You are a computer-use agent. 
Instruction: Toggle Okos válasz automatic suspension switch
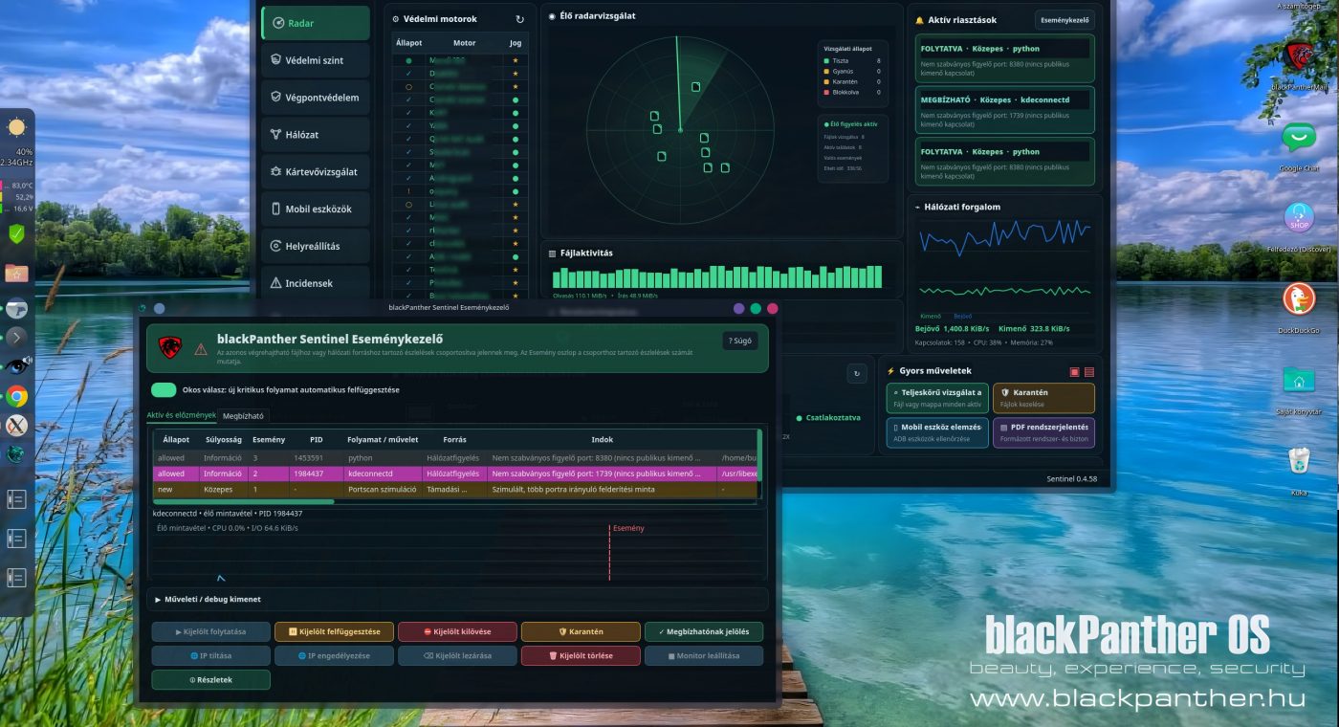pyautogui.click(x=164, y=389)
